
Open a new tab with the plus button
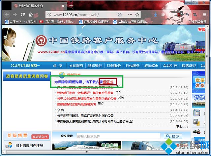71,6
